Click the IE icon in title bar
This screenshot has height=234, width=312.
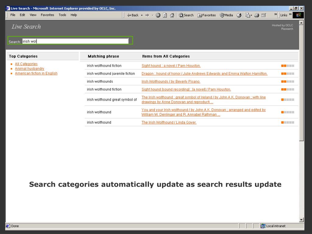(8, 8)
